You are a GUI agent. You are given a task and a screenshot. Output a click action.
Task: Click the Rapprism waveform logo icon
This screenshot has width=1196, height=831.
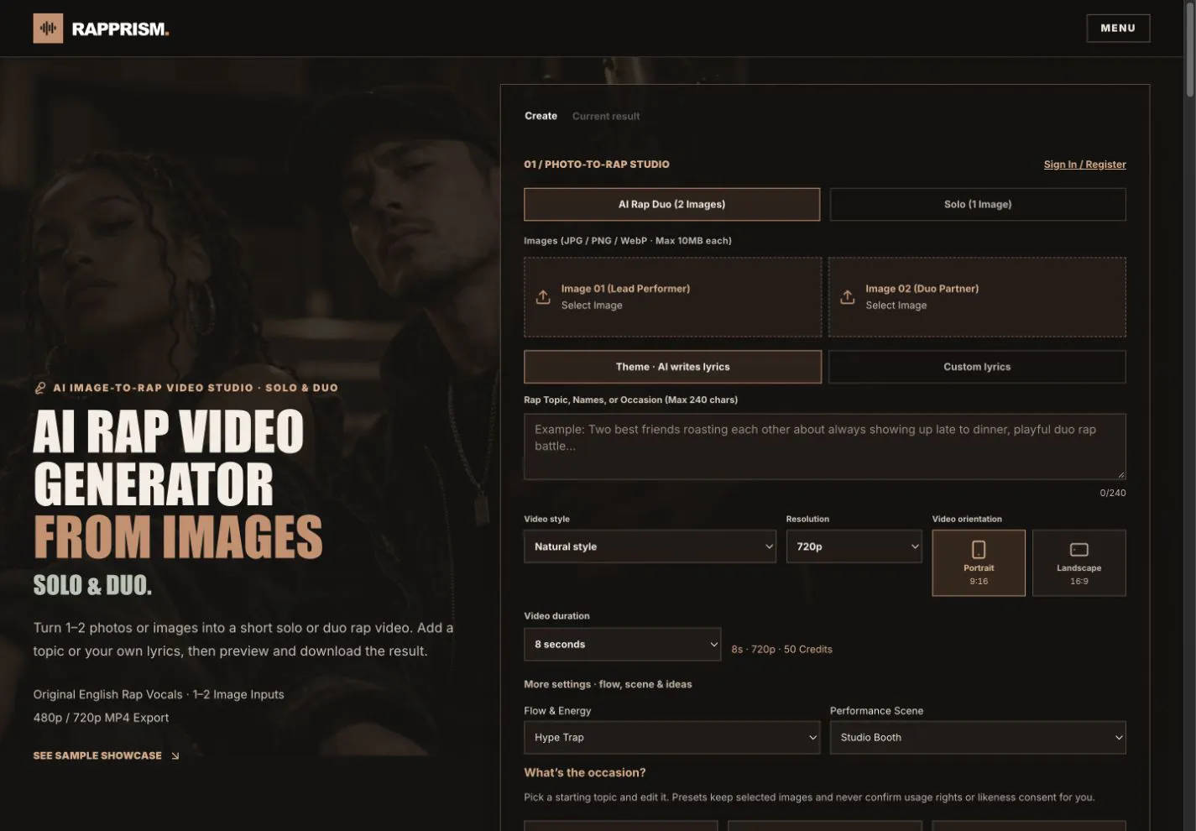48,29
